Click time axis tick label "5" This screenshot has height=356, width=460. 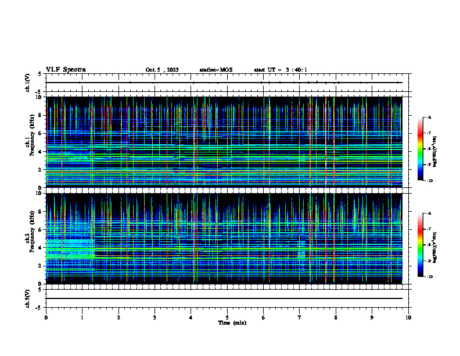point(227,318)
